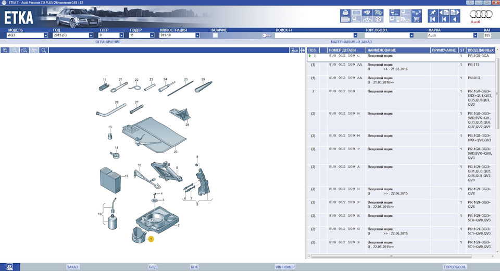The width and height of the screenshot is (500, 271).
Task: Toggle the НАЛИЧИЕ checkbox
Action: [215, 35]
